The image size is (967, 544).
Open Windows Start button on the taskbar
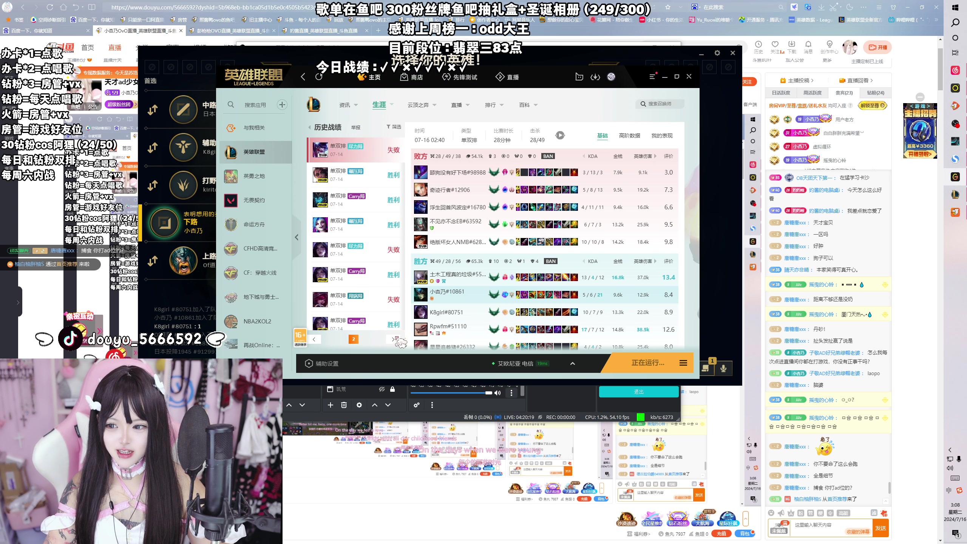[955, 7]
